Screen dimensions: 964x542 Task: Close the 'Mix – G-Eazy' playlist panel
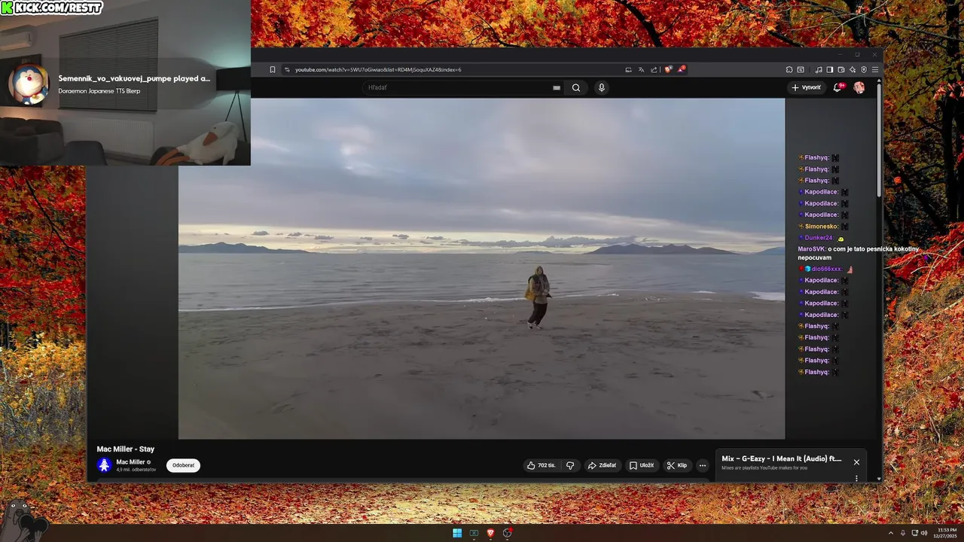pyautogui.click(x=856, y=462)
